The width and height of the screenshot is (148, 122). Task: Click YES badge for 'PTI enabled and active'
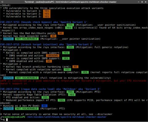pyautogui.click(x=45, y=97)
